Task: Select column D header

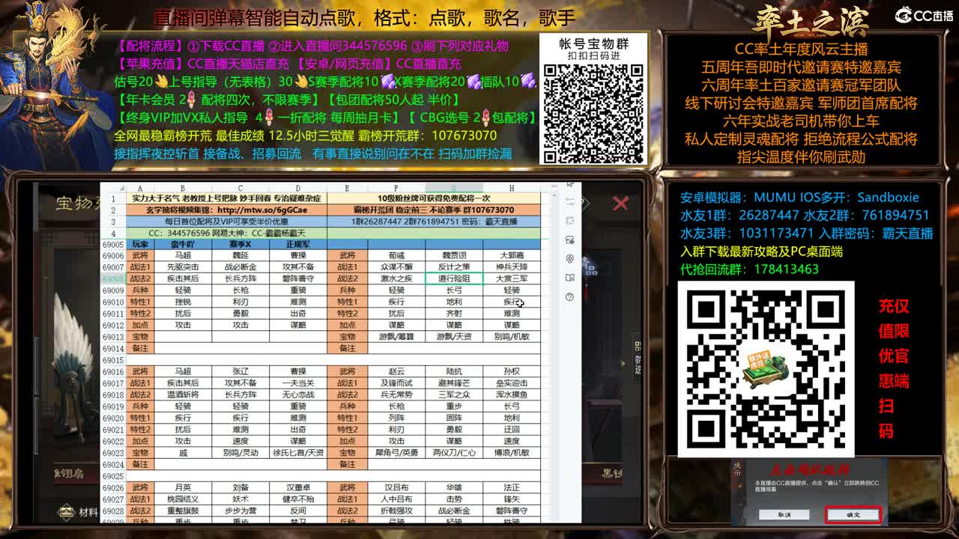Action: [297, 189]
